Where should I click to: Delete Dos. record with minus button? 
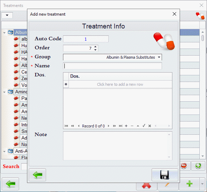coord(132,126)
